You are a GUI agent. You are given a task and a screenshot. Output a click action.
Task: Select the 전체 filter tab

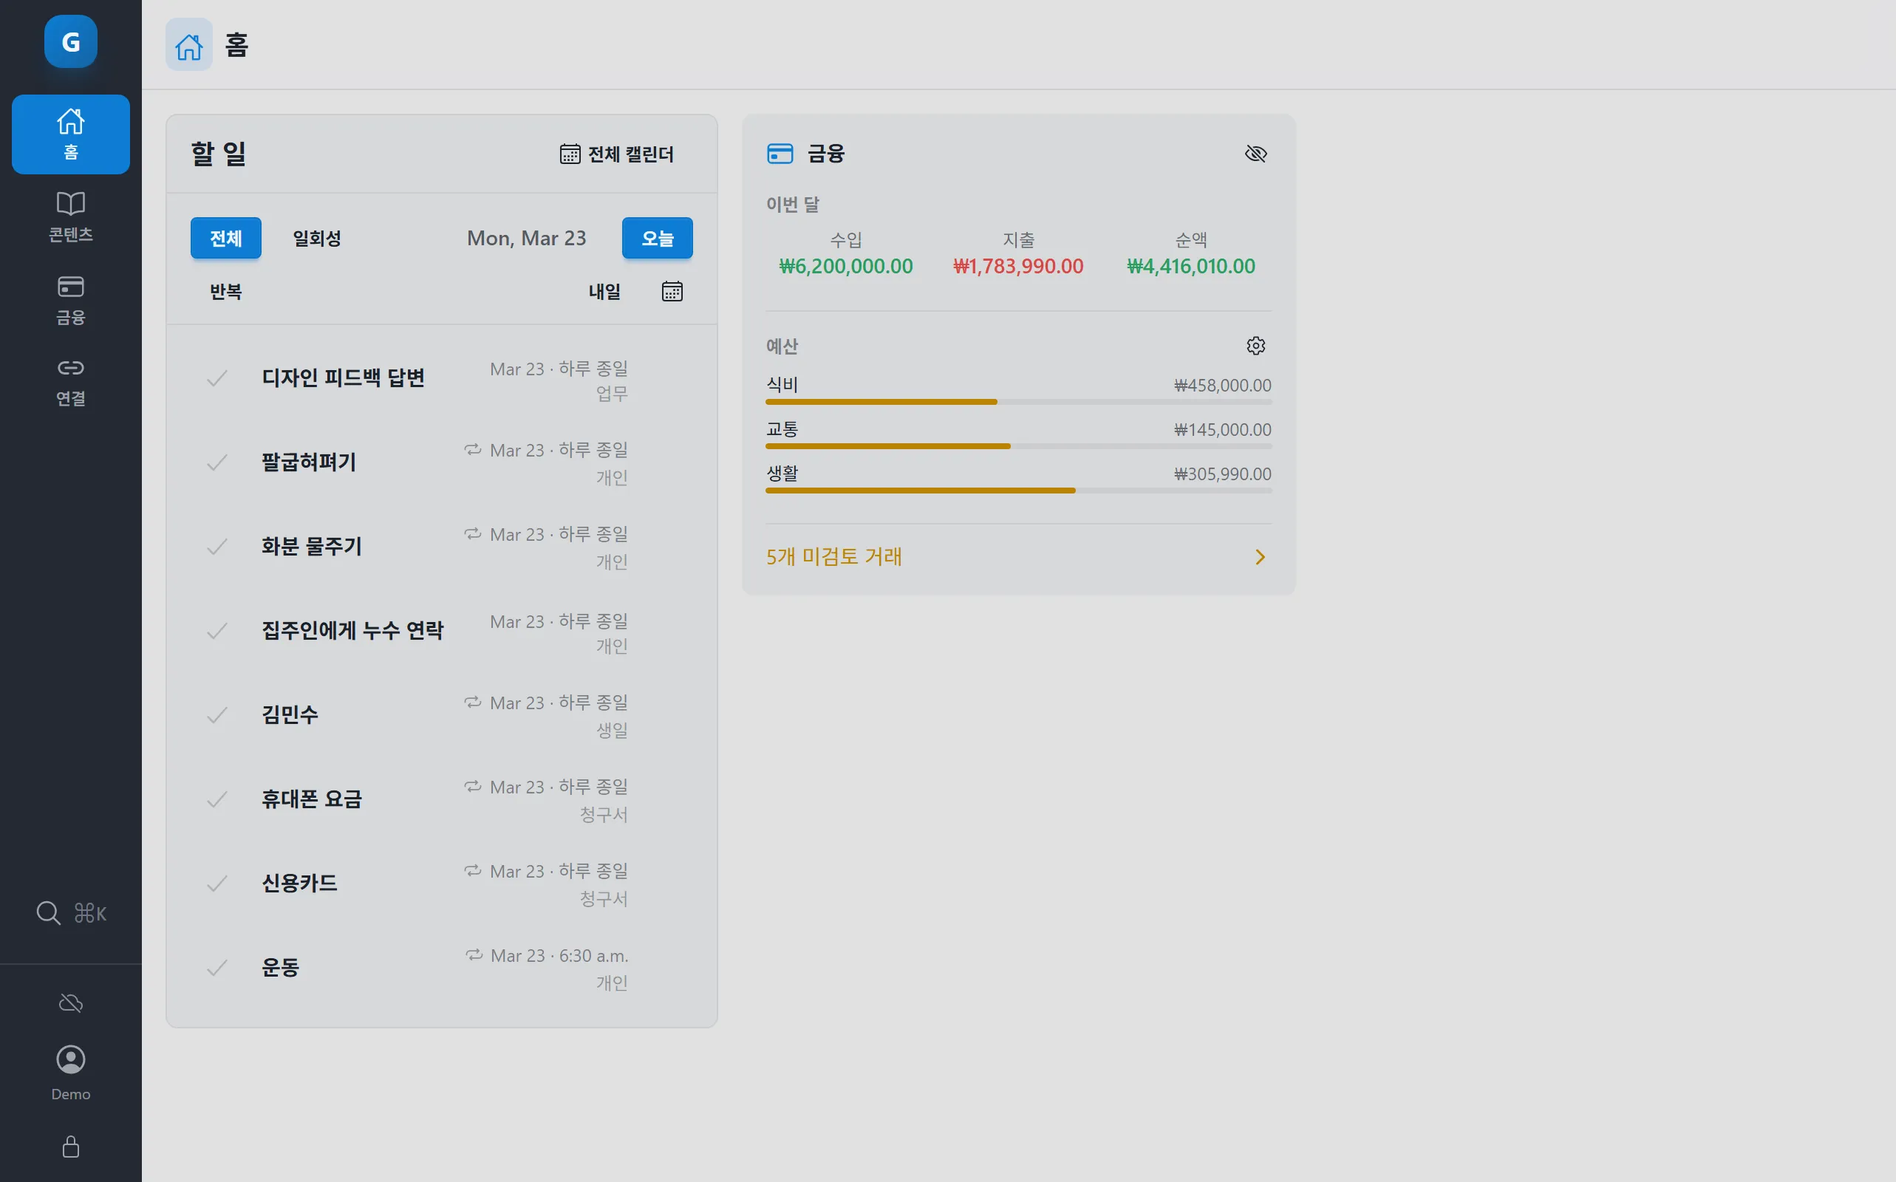(226, 238)
